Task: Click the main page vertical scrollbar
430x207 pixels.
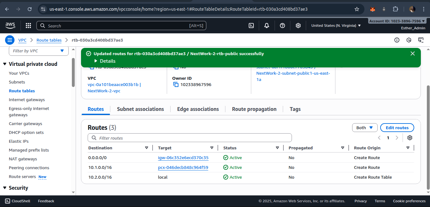Action: [x=428, y=137]
